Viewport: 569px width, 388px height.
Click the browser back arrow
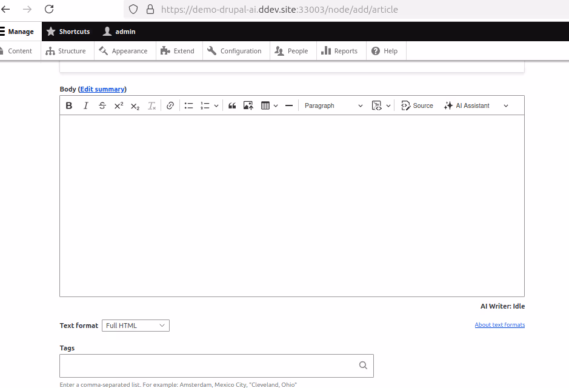point(5,9)
